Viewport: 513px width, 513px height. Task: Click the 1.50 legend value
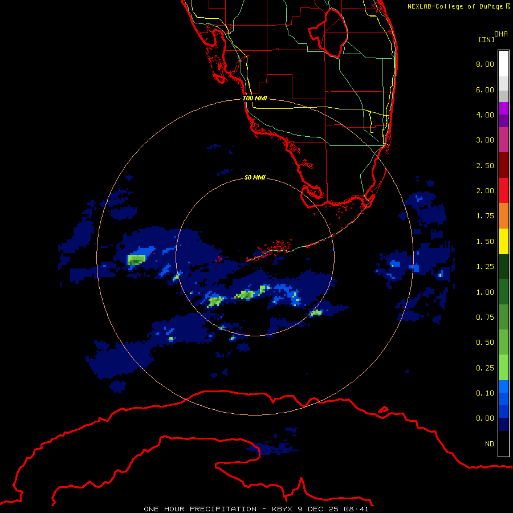(x=485, y=242)
